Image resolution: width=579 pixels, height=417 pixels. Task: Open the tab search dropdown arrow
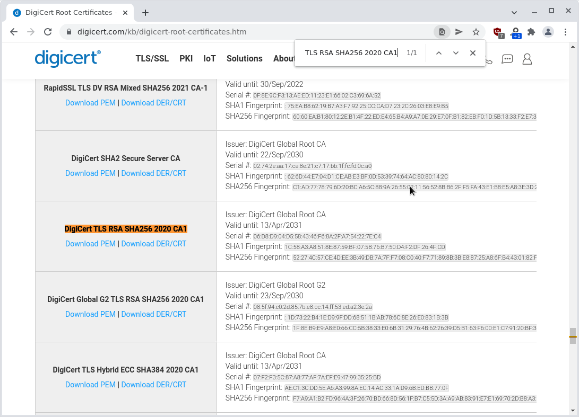click(x=514, y=13)
